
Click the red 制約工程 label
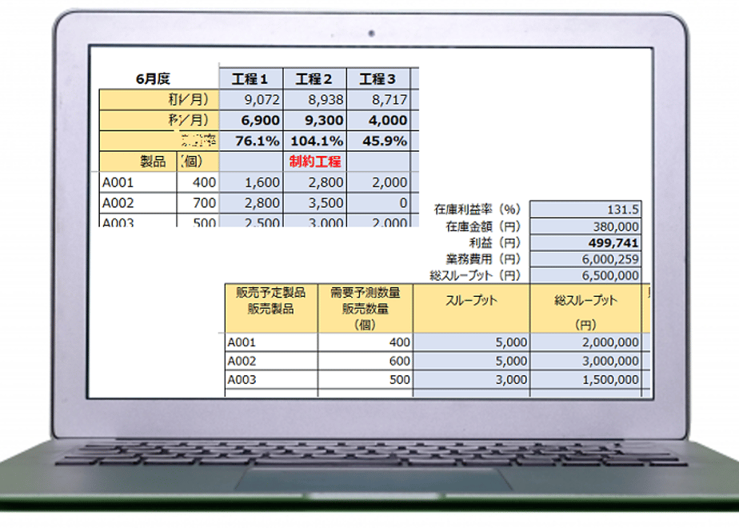315,162
